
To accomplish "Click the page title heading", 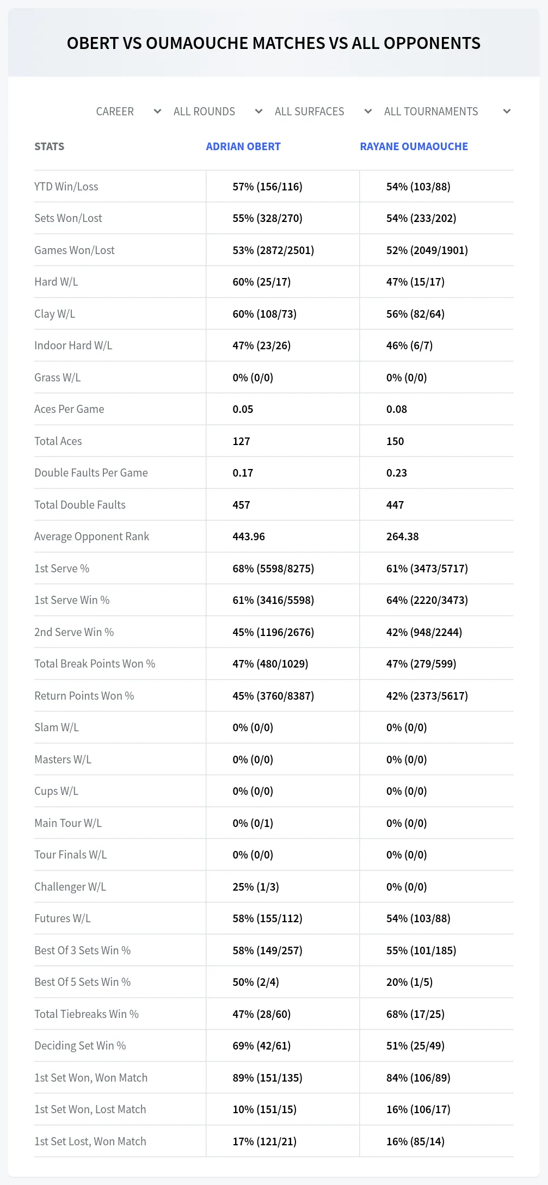I will [274, 43].
